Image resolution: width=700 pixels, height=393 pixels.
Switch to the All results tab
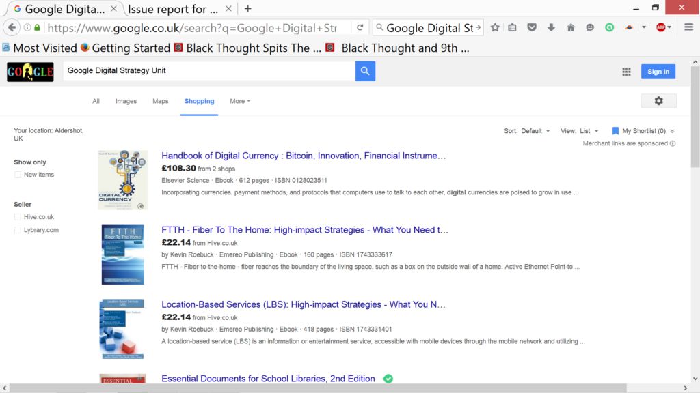point(96,101)
